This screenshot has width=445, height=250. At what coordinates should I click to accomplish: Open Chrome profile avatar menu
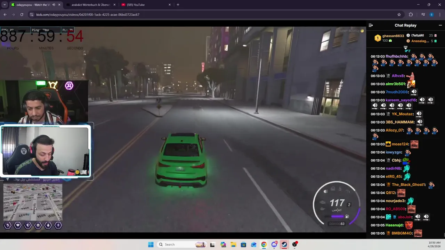pyautogui.click(x=431, y=15)
